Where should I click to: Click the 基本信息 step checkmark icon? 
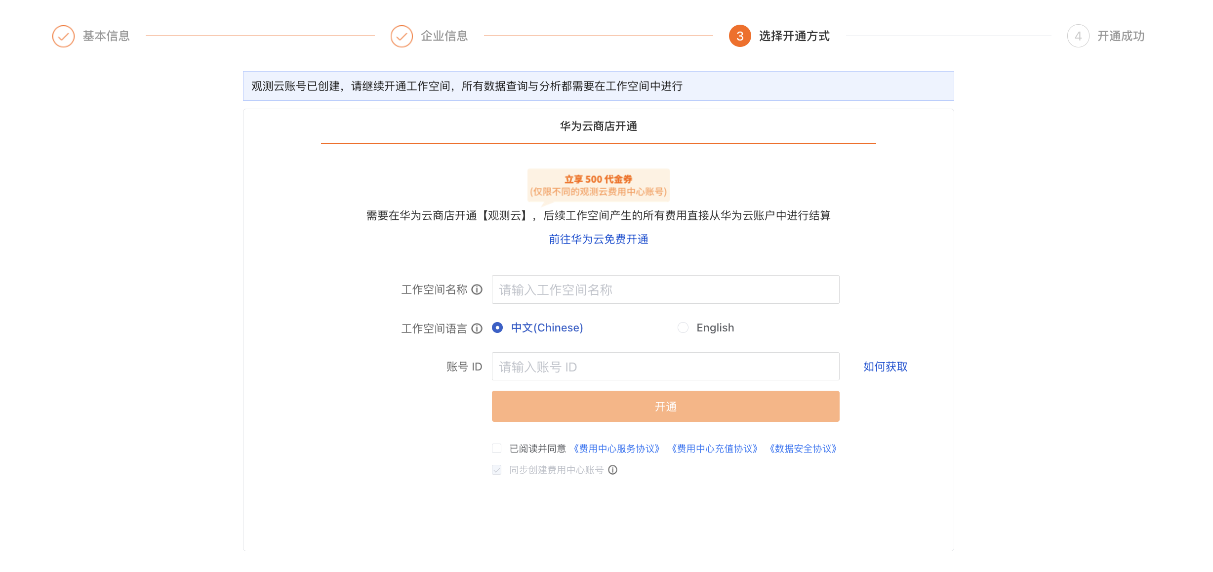click(63, 36)
